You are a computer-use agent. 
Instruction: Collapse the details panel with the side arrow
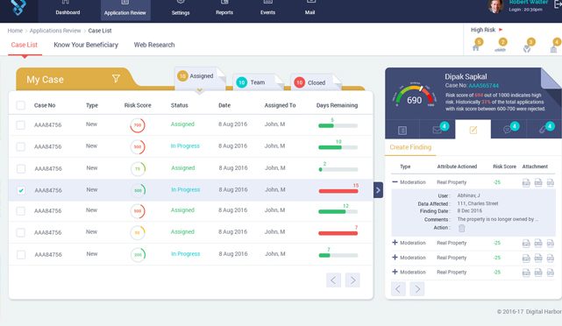(378, 190)
